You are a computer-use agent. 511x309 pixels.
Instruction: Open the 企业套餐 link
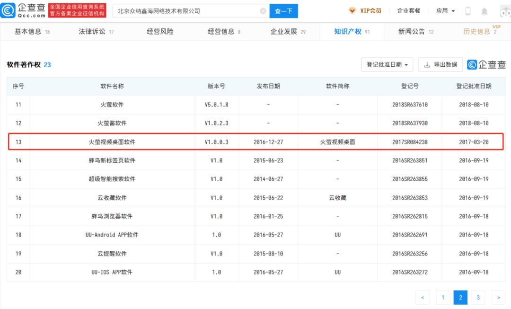pos(409,10)
